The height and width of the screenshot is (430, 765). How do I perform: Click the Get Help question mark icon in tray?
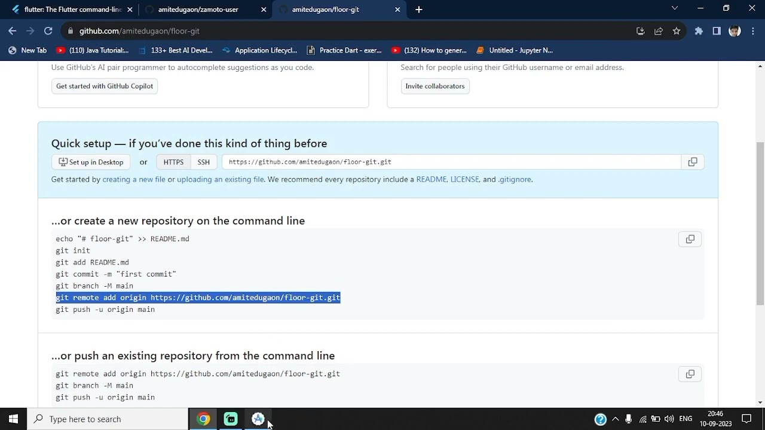coord(601,419)
